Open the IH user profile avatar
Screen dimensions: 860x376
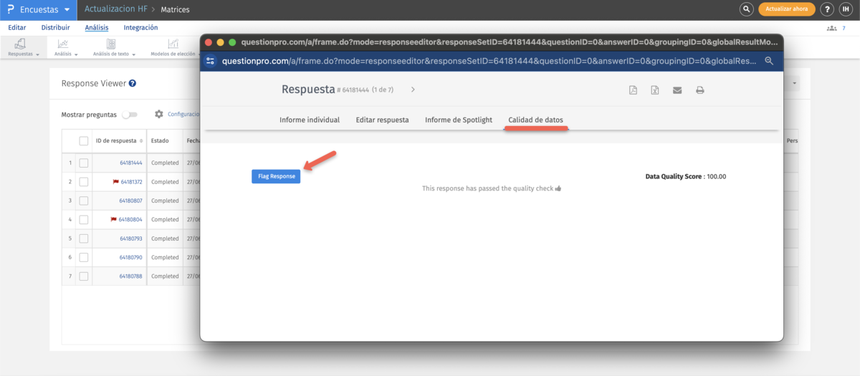(846, 9)
